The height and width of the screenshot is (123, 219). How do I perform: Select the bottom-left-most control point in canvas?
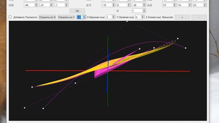click(25, 108)
